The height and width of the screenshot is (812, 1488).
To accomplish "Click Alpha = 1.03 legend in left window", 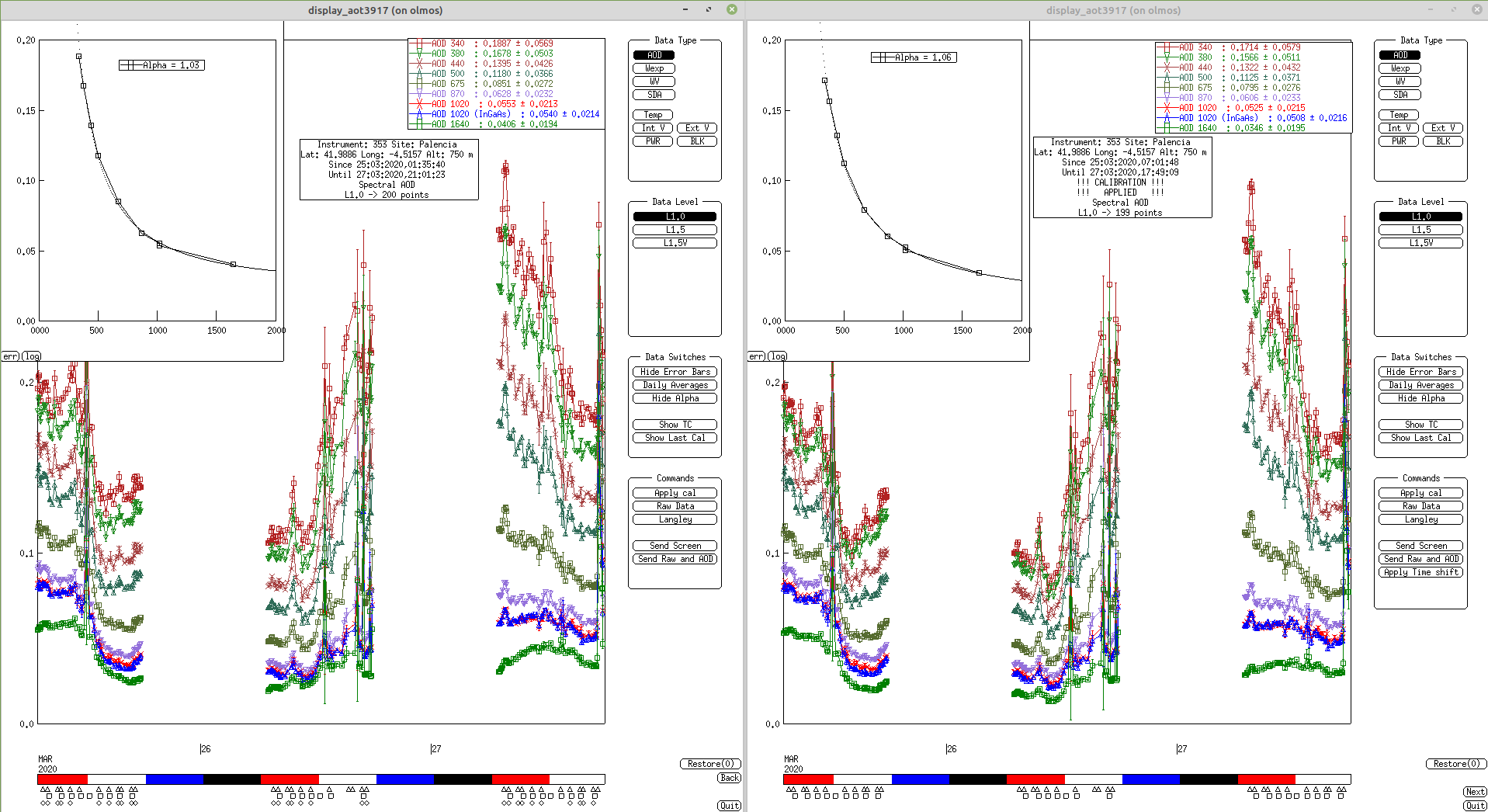I will (161, 65).
